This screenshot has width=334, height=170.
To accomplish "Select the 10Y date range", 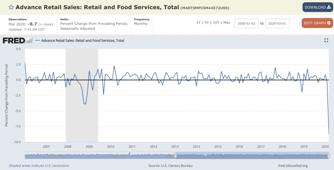I will pos(216,23).
